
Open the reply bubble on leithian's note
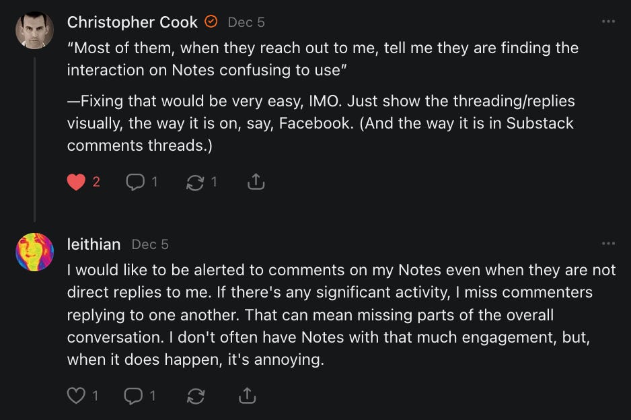click(x=133, y=396)
